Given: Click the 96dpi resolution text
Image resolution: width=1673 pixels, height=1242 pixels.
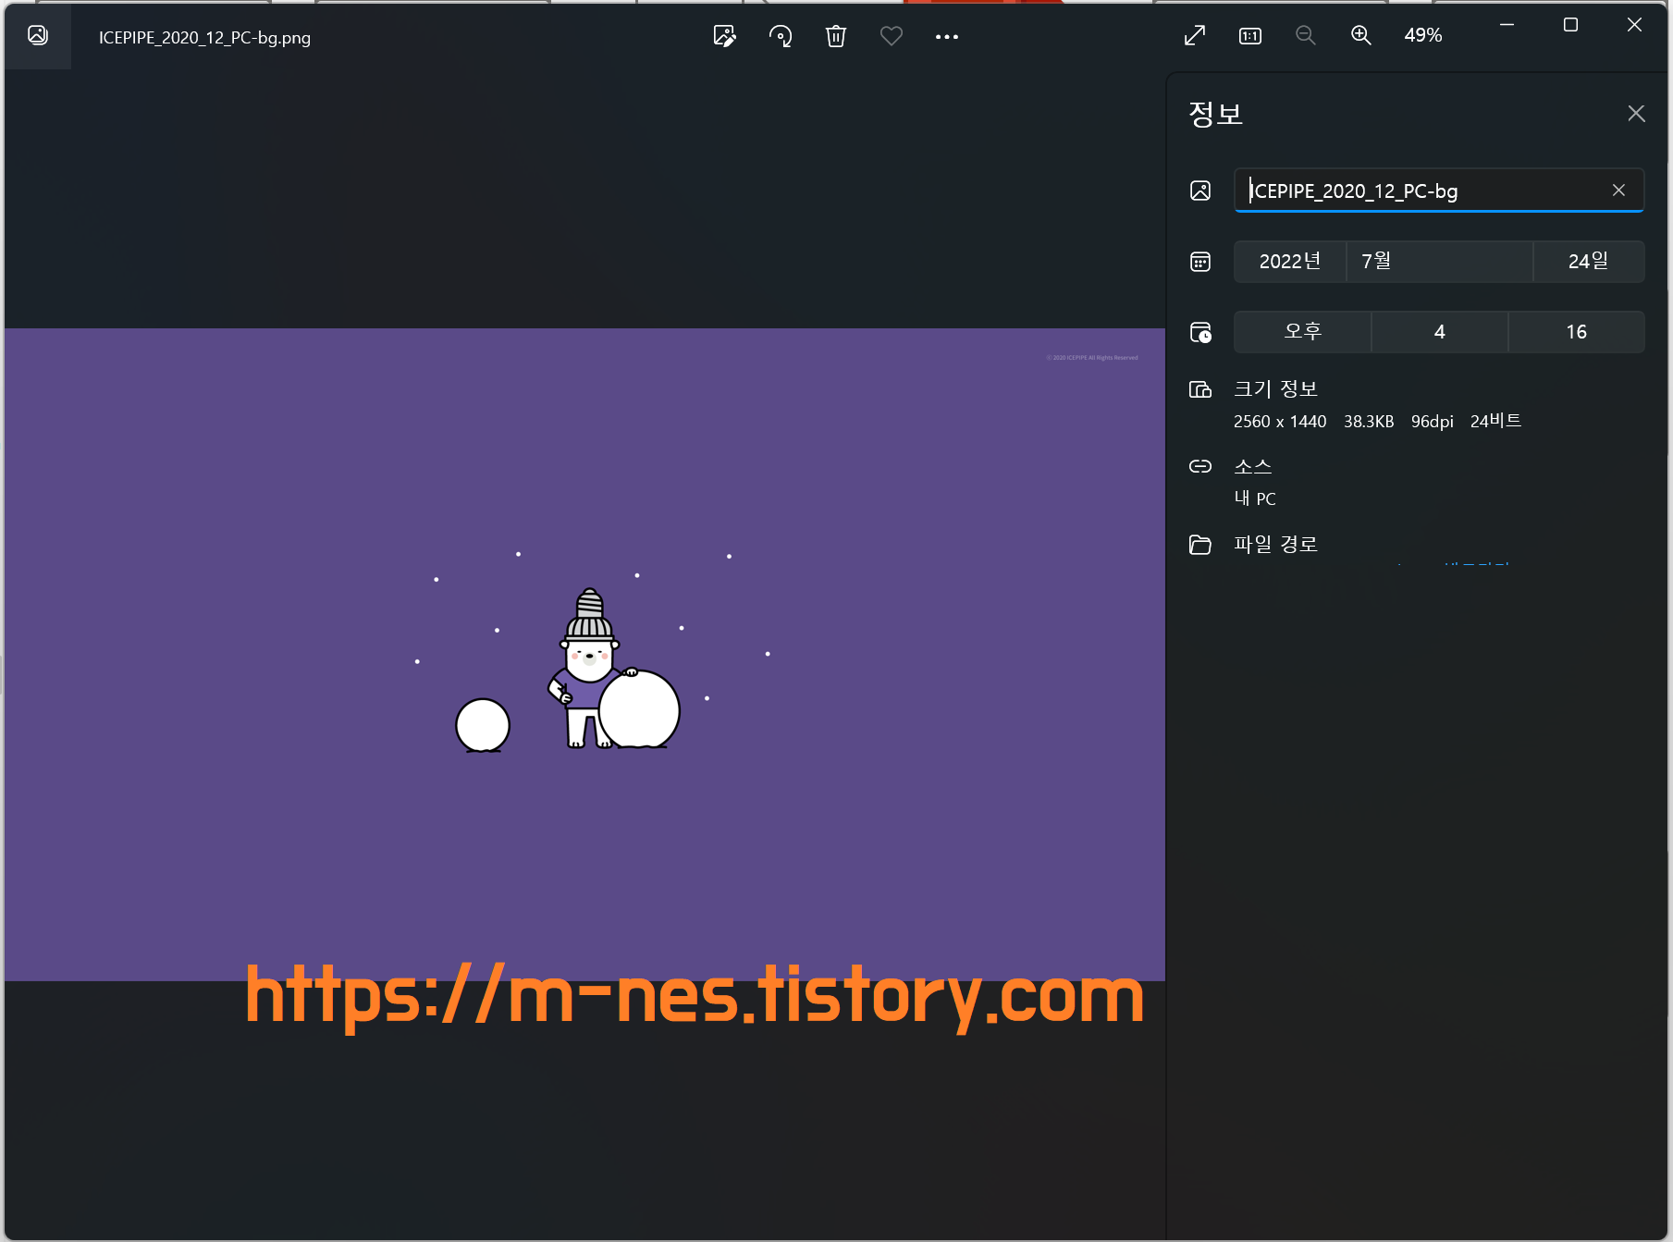Looking at the screenshot, I should [x=1433, y=422].
